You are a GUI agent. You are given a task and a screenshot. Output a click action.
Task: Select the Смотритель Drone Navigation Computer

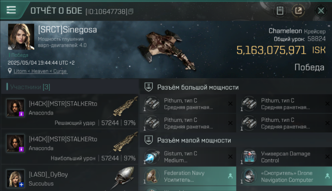[284, 176]
